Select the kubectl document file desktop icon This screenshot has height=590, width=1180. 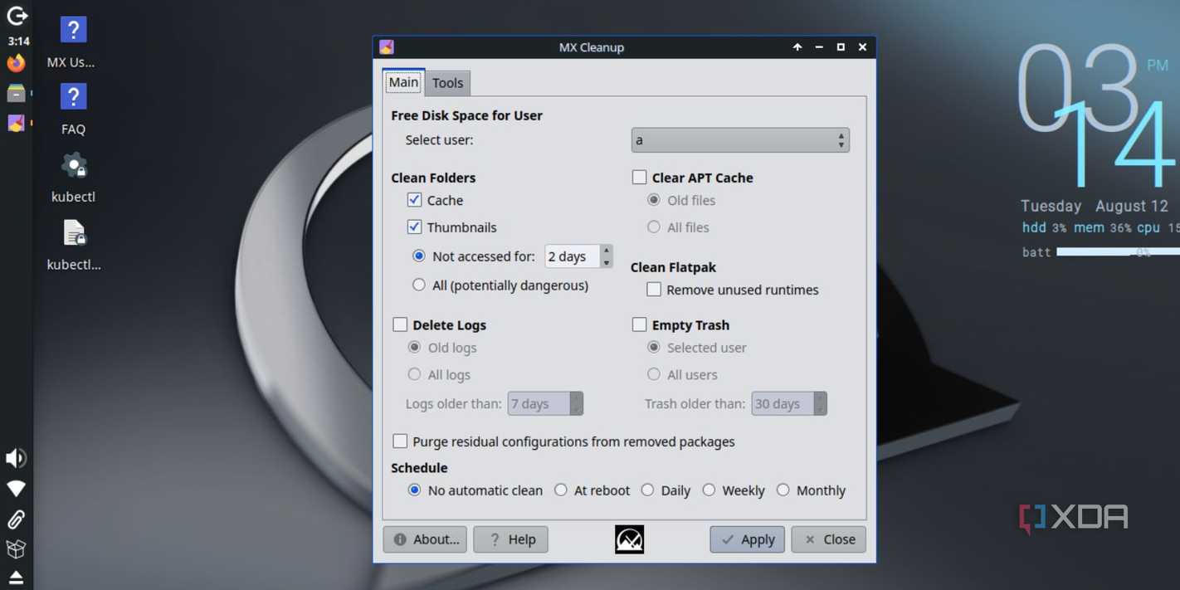(x=73, y=246)
